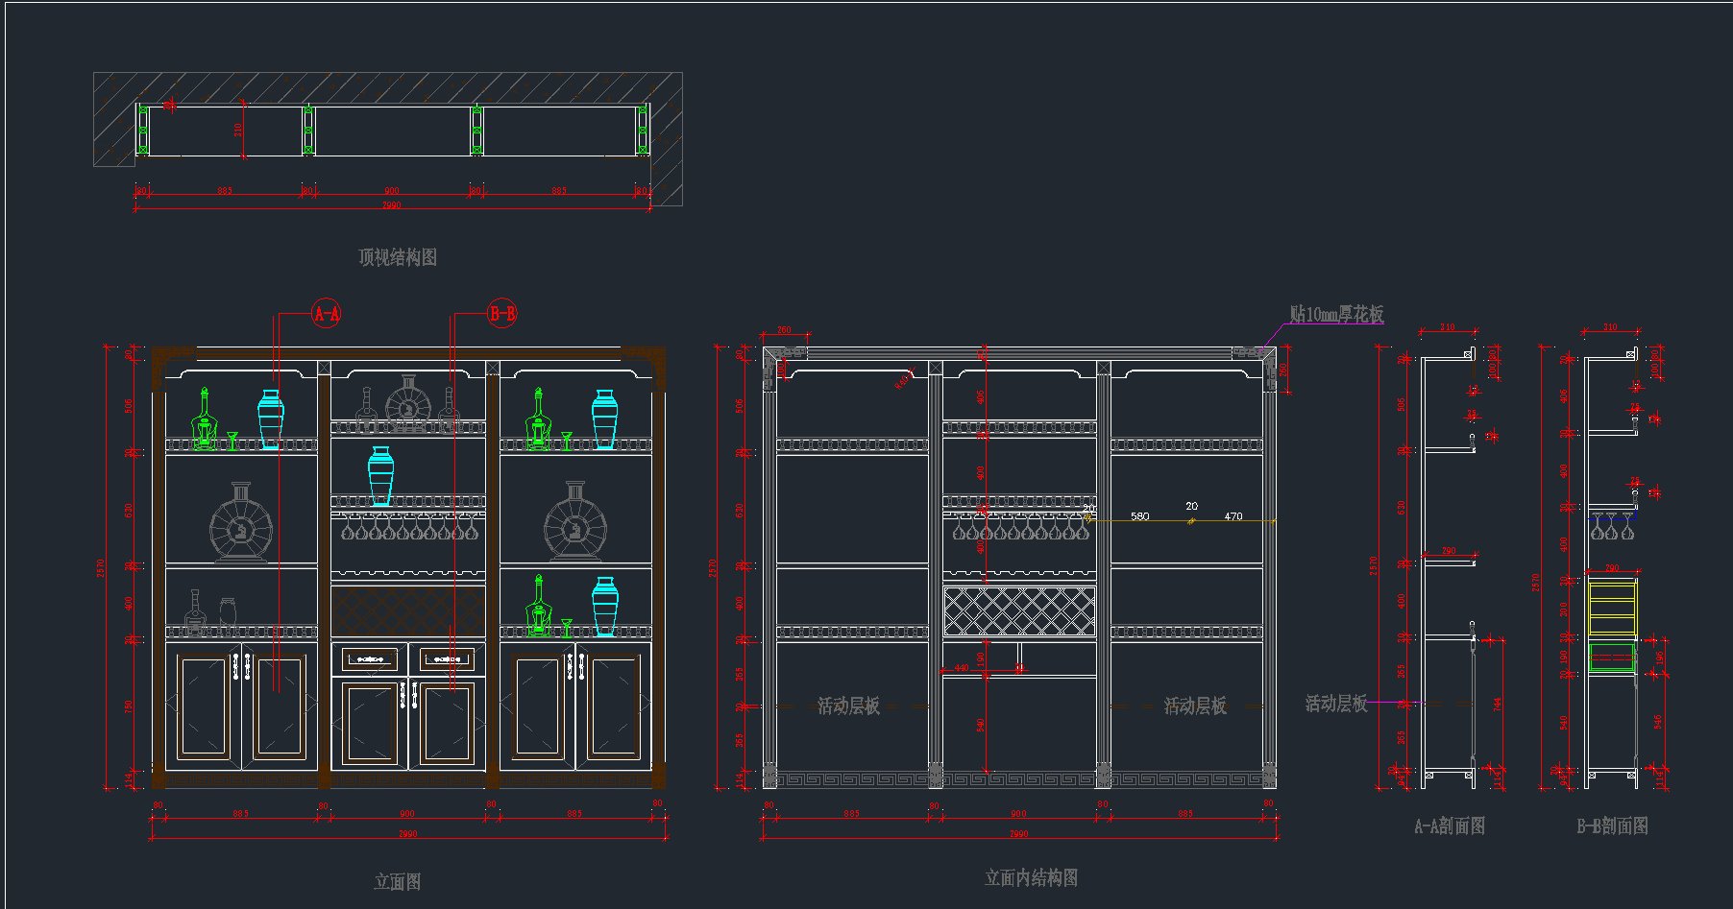This screenshot has height=909, width=1733.
Task: Select the A-A剖面图 caption
Action: pos(1450,825)
